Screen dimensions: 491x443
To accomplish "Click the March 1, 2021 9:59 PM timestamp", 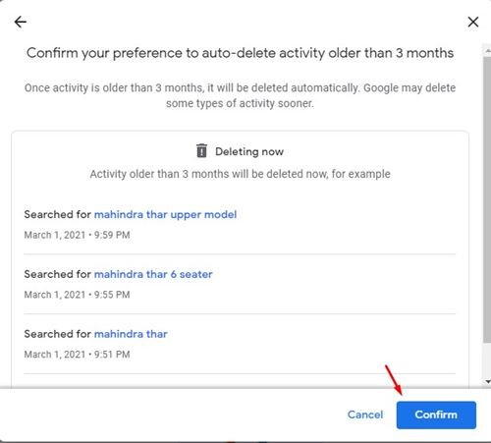I will click(x=77, y=235).
